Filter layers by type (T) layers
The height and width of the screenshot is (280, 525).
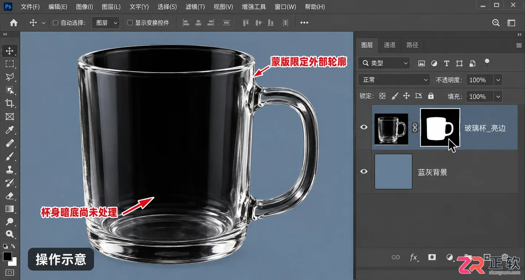[447, 63]
